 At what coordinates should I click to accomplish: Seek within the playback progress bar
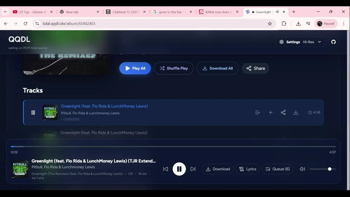(173, 147)
